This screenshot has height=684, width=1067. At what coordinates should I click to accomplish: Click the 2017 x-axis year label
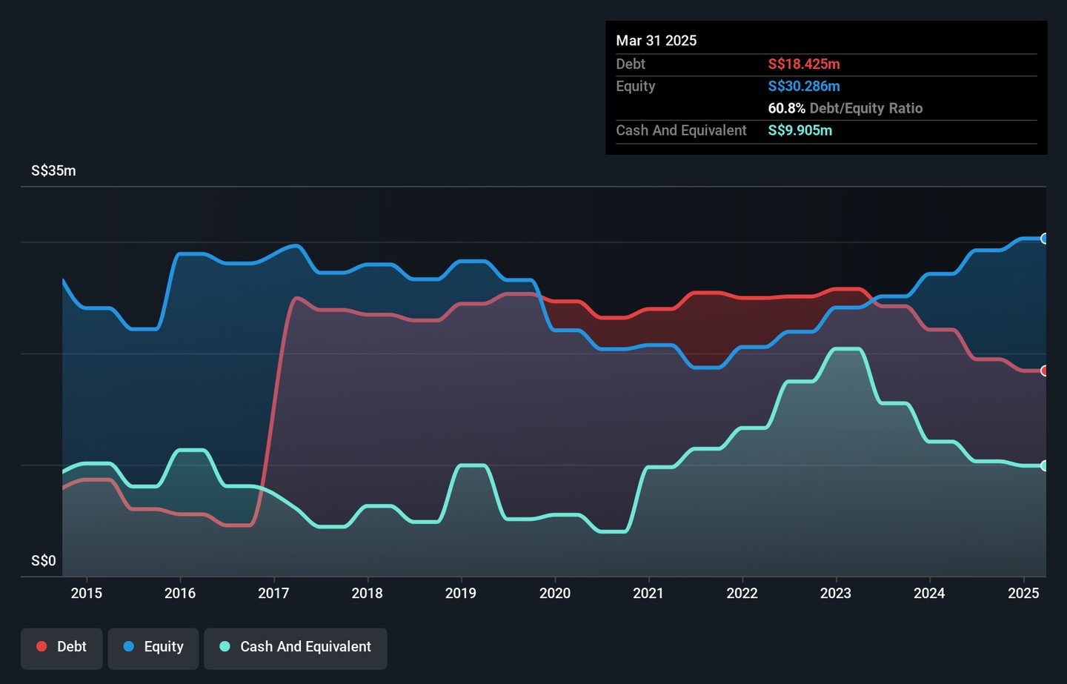coord(273,593)
